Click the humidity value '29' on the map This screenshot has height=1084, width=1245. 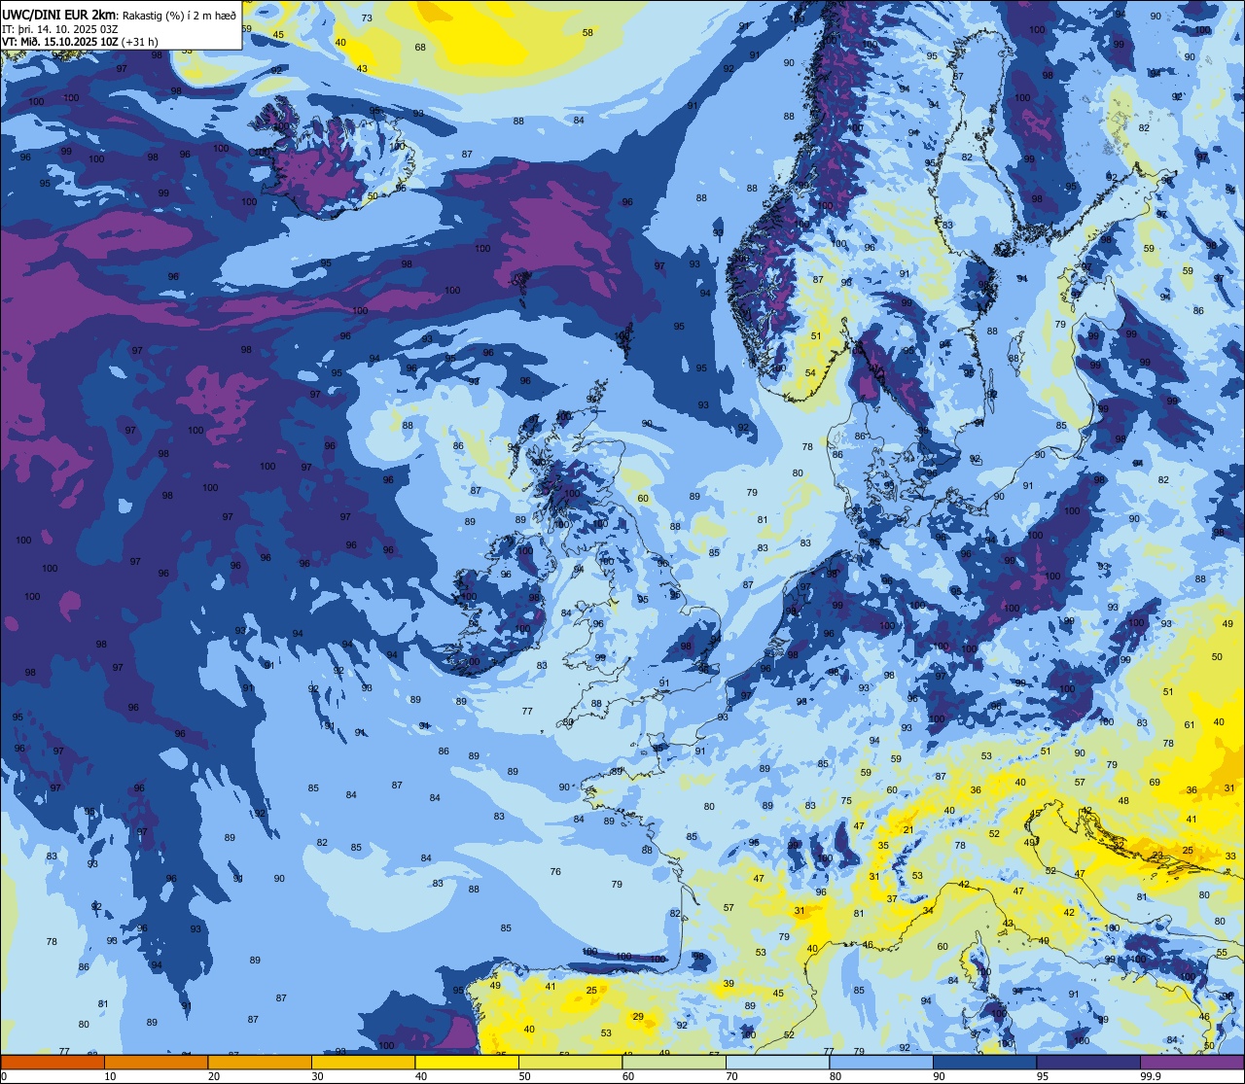638,1017
